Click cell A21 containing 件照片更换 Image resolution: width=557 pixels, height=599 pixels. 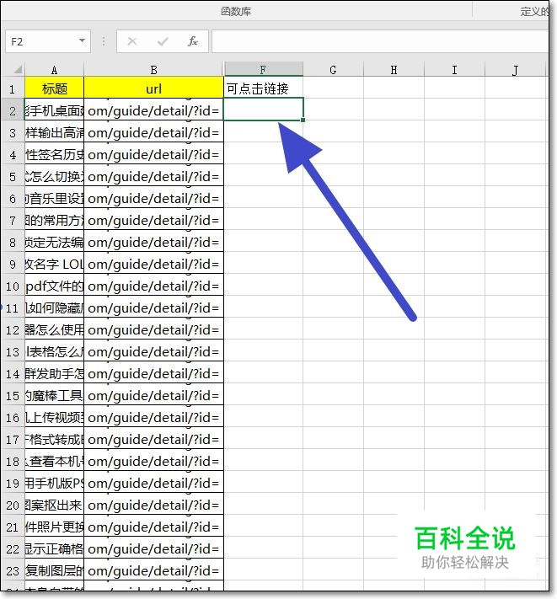[x=54, y=527]
